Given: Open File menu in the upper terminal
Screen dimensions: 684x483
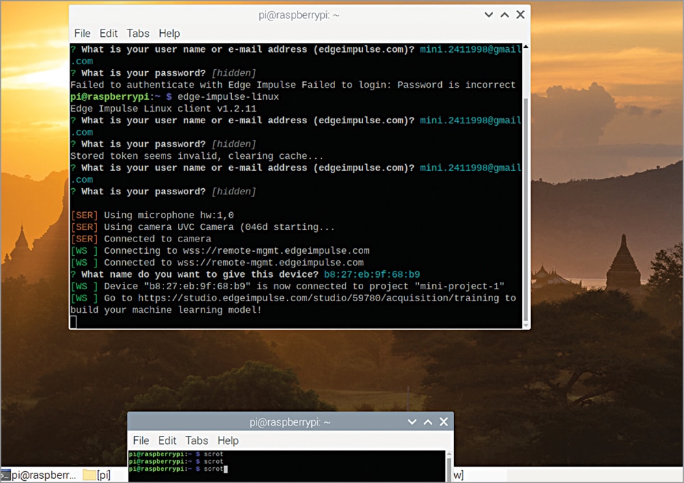Looking at the screenshot, I should pyautogui.click(x=82, y=34).
